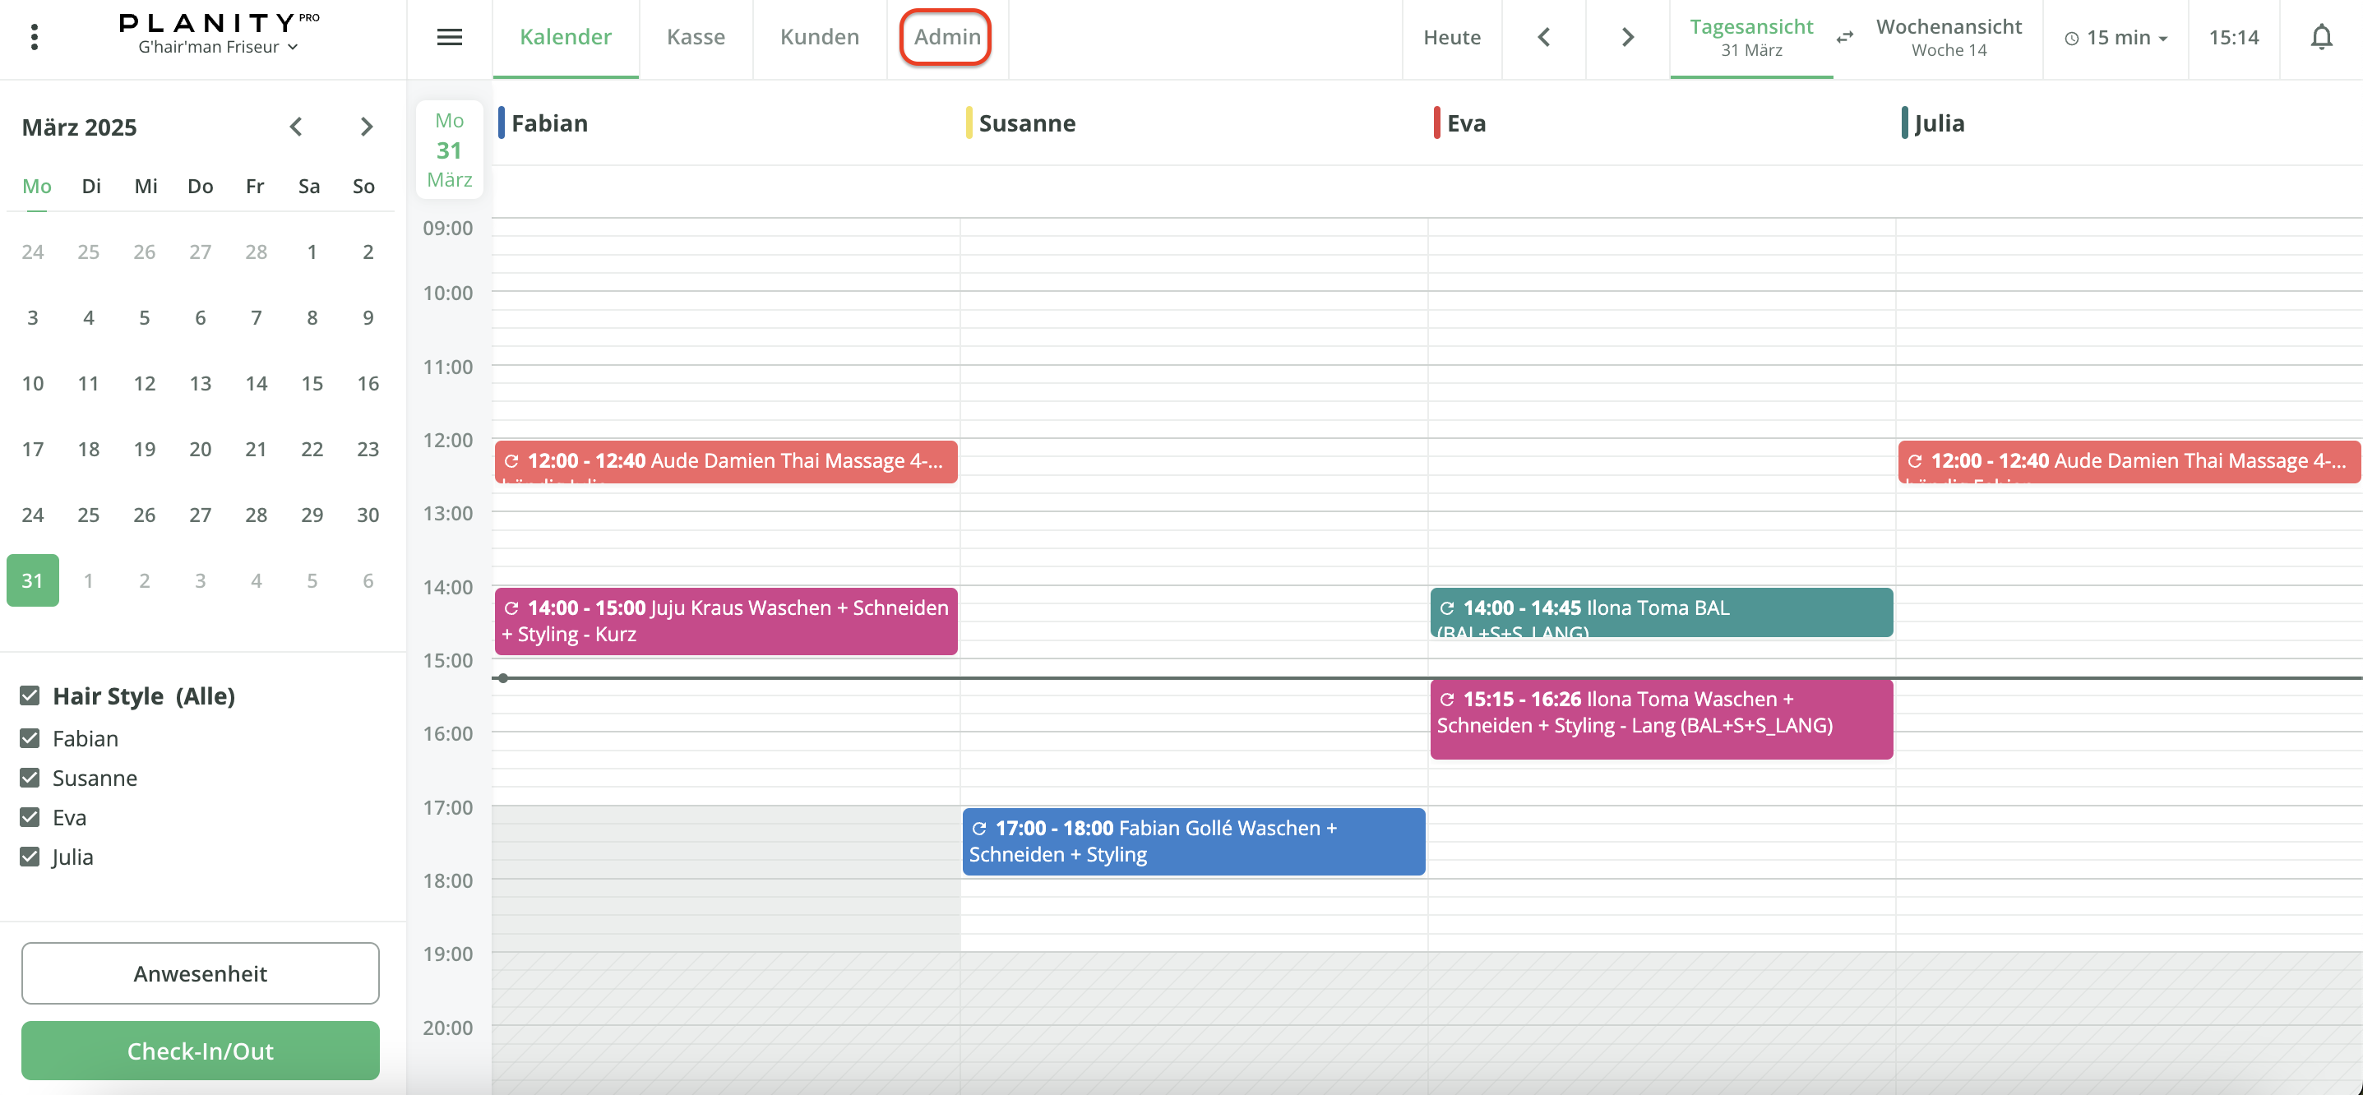
Task: Uncheck the Julia staff checkbox
Action: click(x=30, y=857)
